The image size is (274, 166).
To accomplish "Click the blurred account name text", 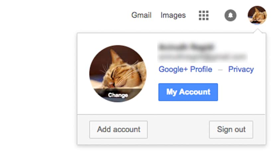I will pyautogui.click(x=186, y=47).
